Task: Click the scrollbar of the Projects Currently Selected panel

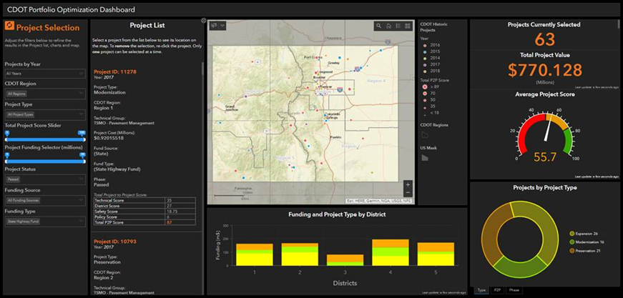Action: [x=619, y=25]
